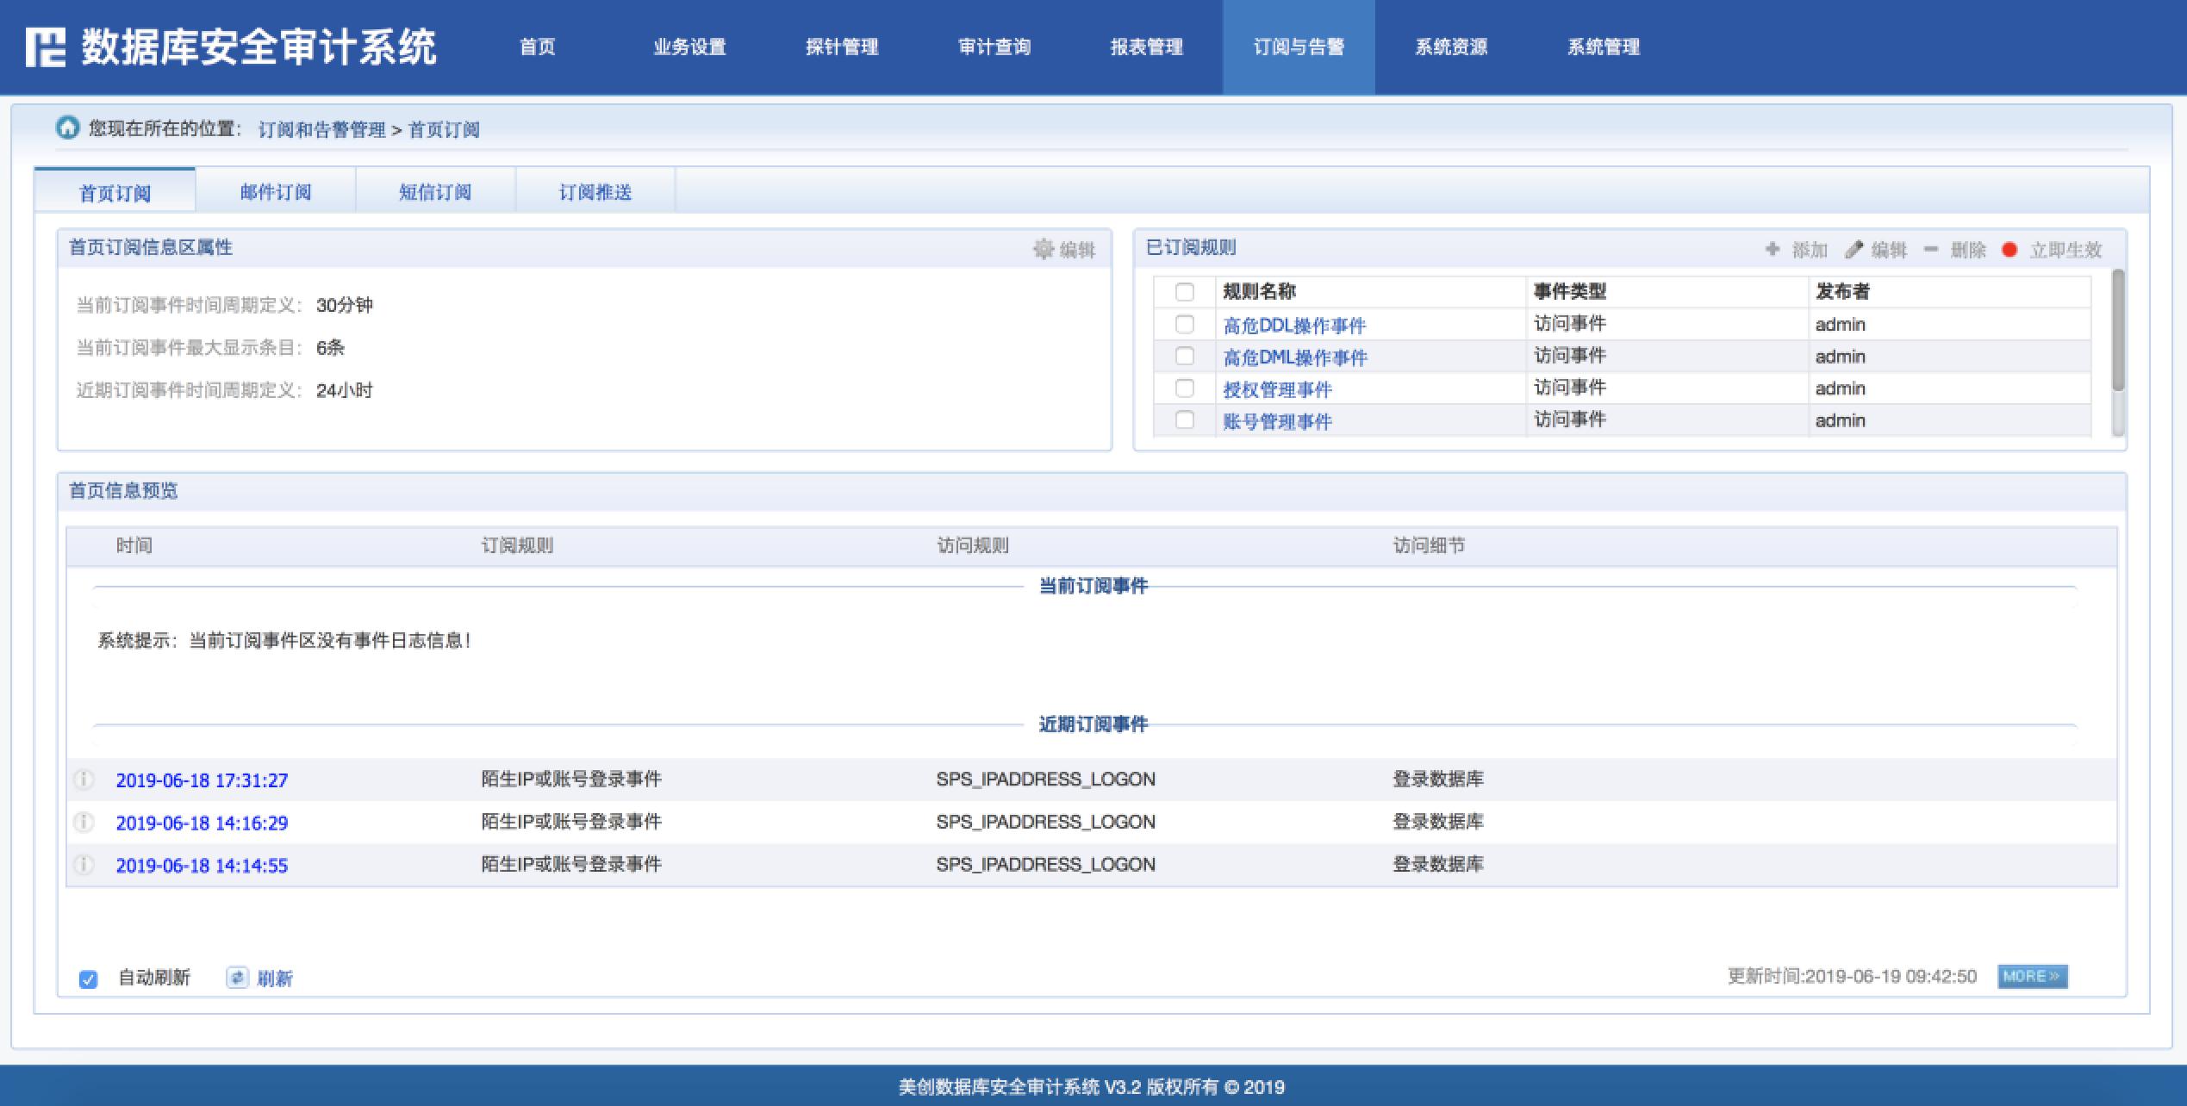Click the pencil edit icon for subscribed rules

(x=1854, y=249)
